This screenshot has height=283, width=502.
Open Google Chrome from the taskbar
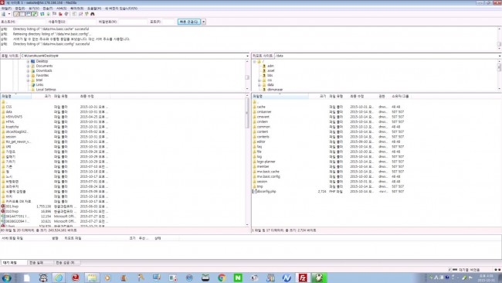pos(222,278)
